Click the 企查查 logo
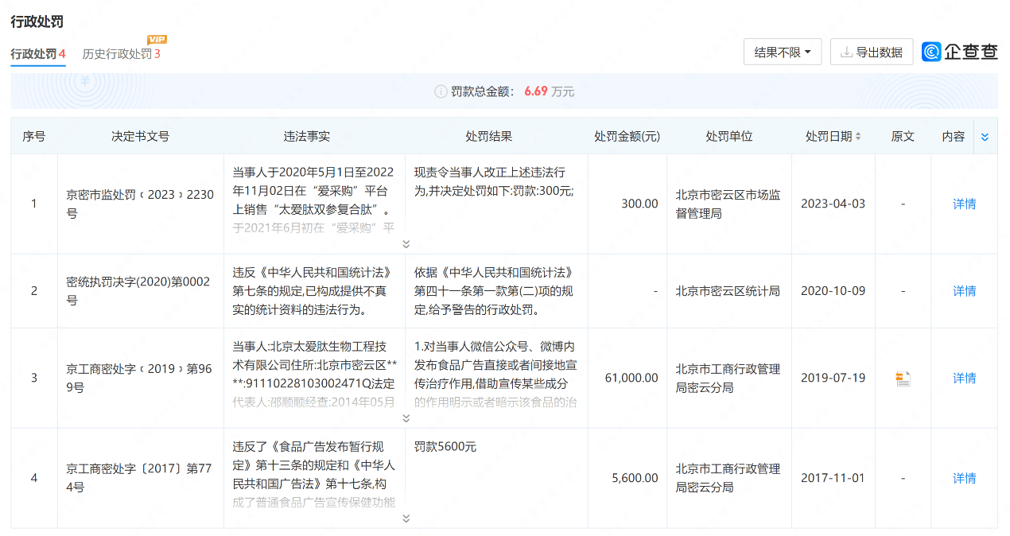The image size is (1010, 536). pos(960,52)
